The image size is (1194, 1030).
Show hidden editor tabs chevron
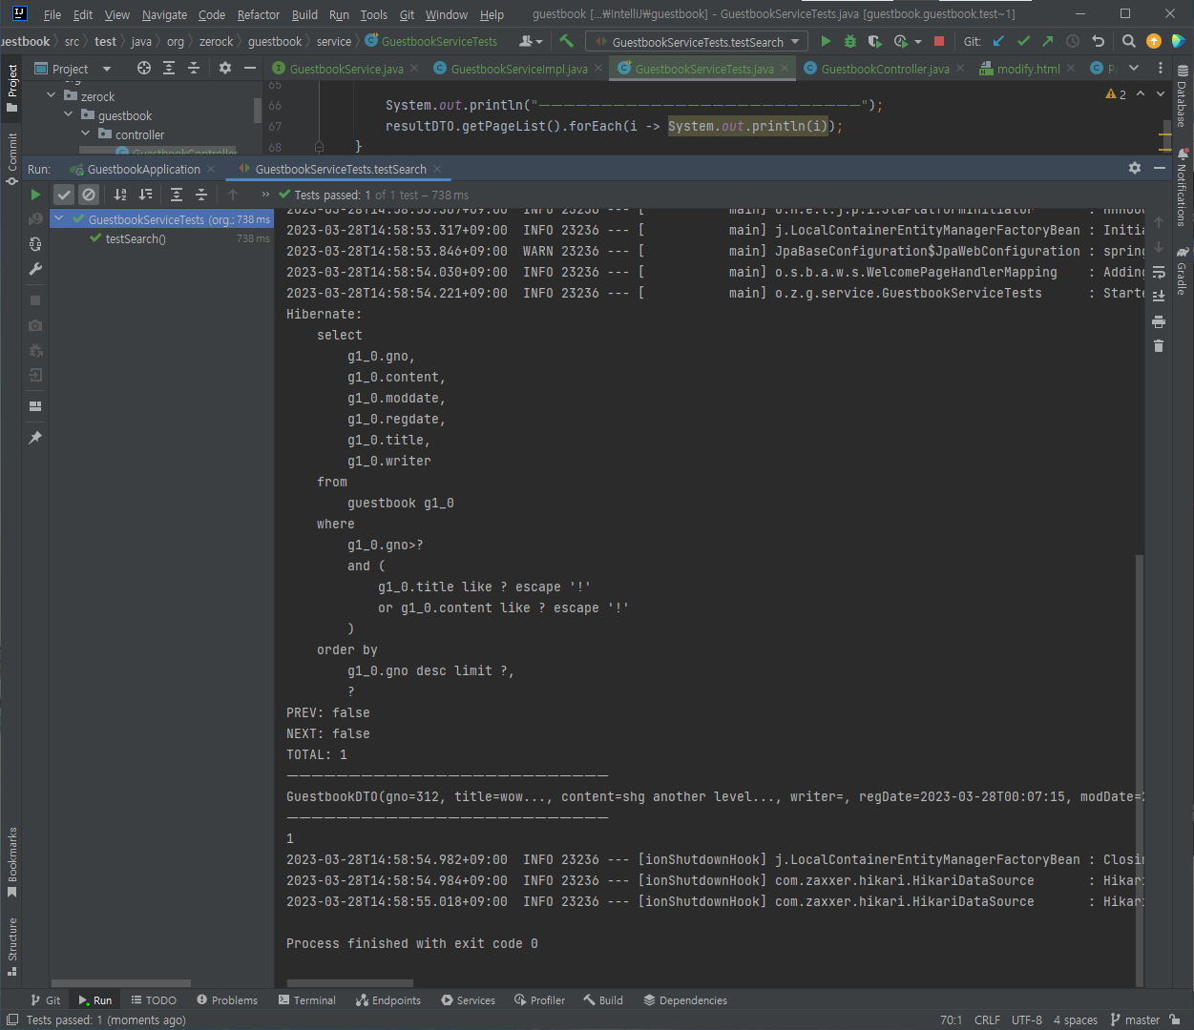(1134, 69)
